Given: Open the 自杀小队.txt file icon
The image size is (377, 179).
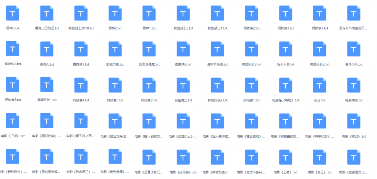Looking at the screenshot, I should click(x=354, y=49).
